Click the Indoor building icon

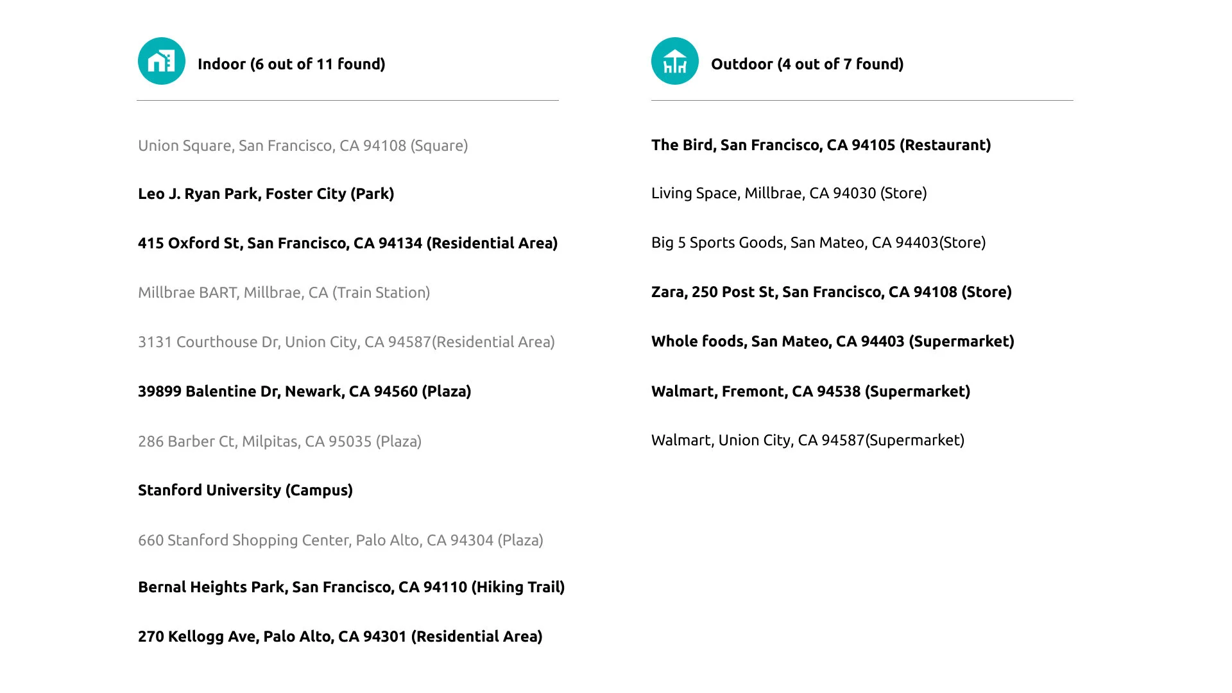click(162, 61)
